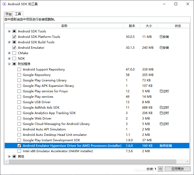
Task: Check Google Play Licensing Library
Action: [19, 80]
